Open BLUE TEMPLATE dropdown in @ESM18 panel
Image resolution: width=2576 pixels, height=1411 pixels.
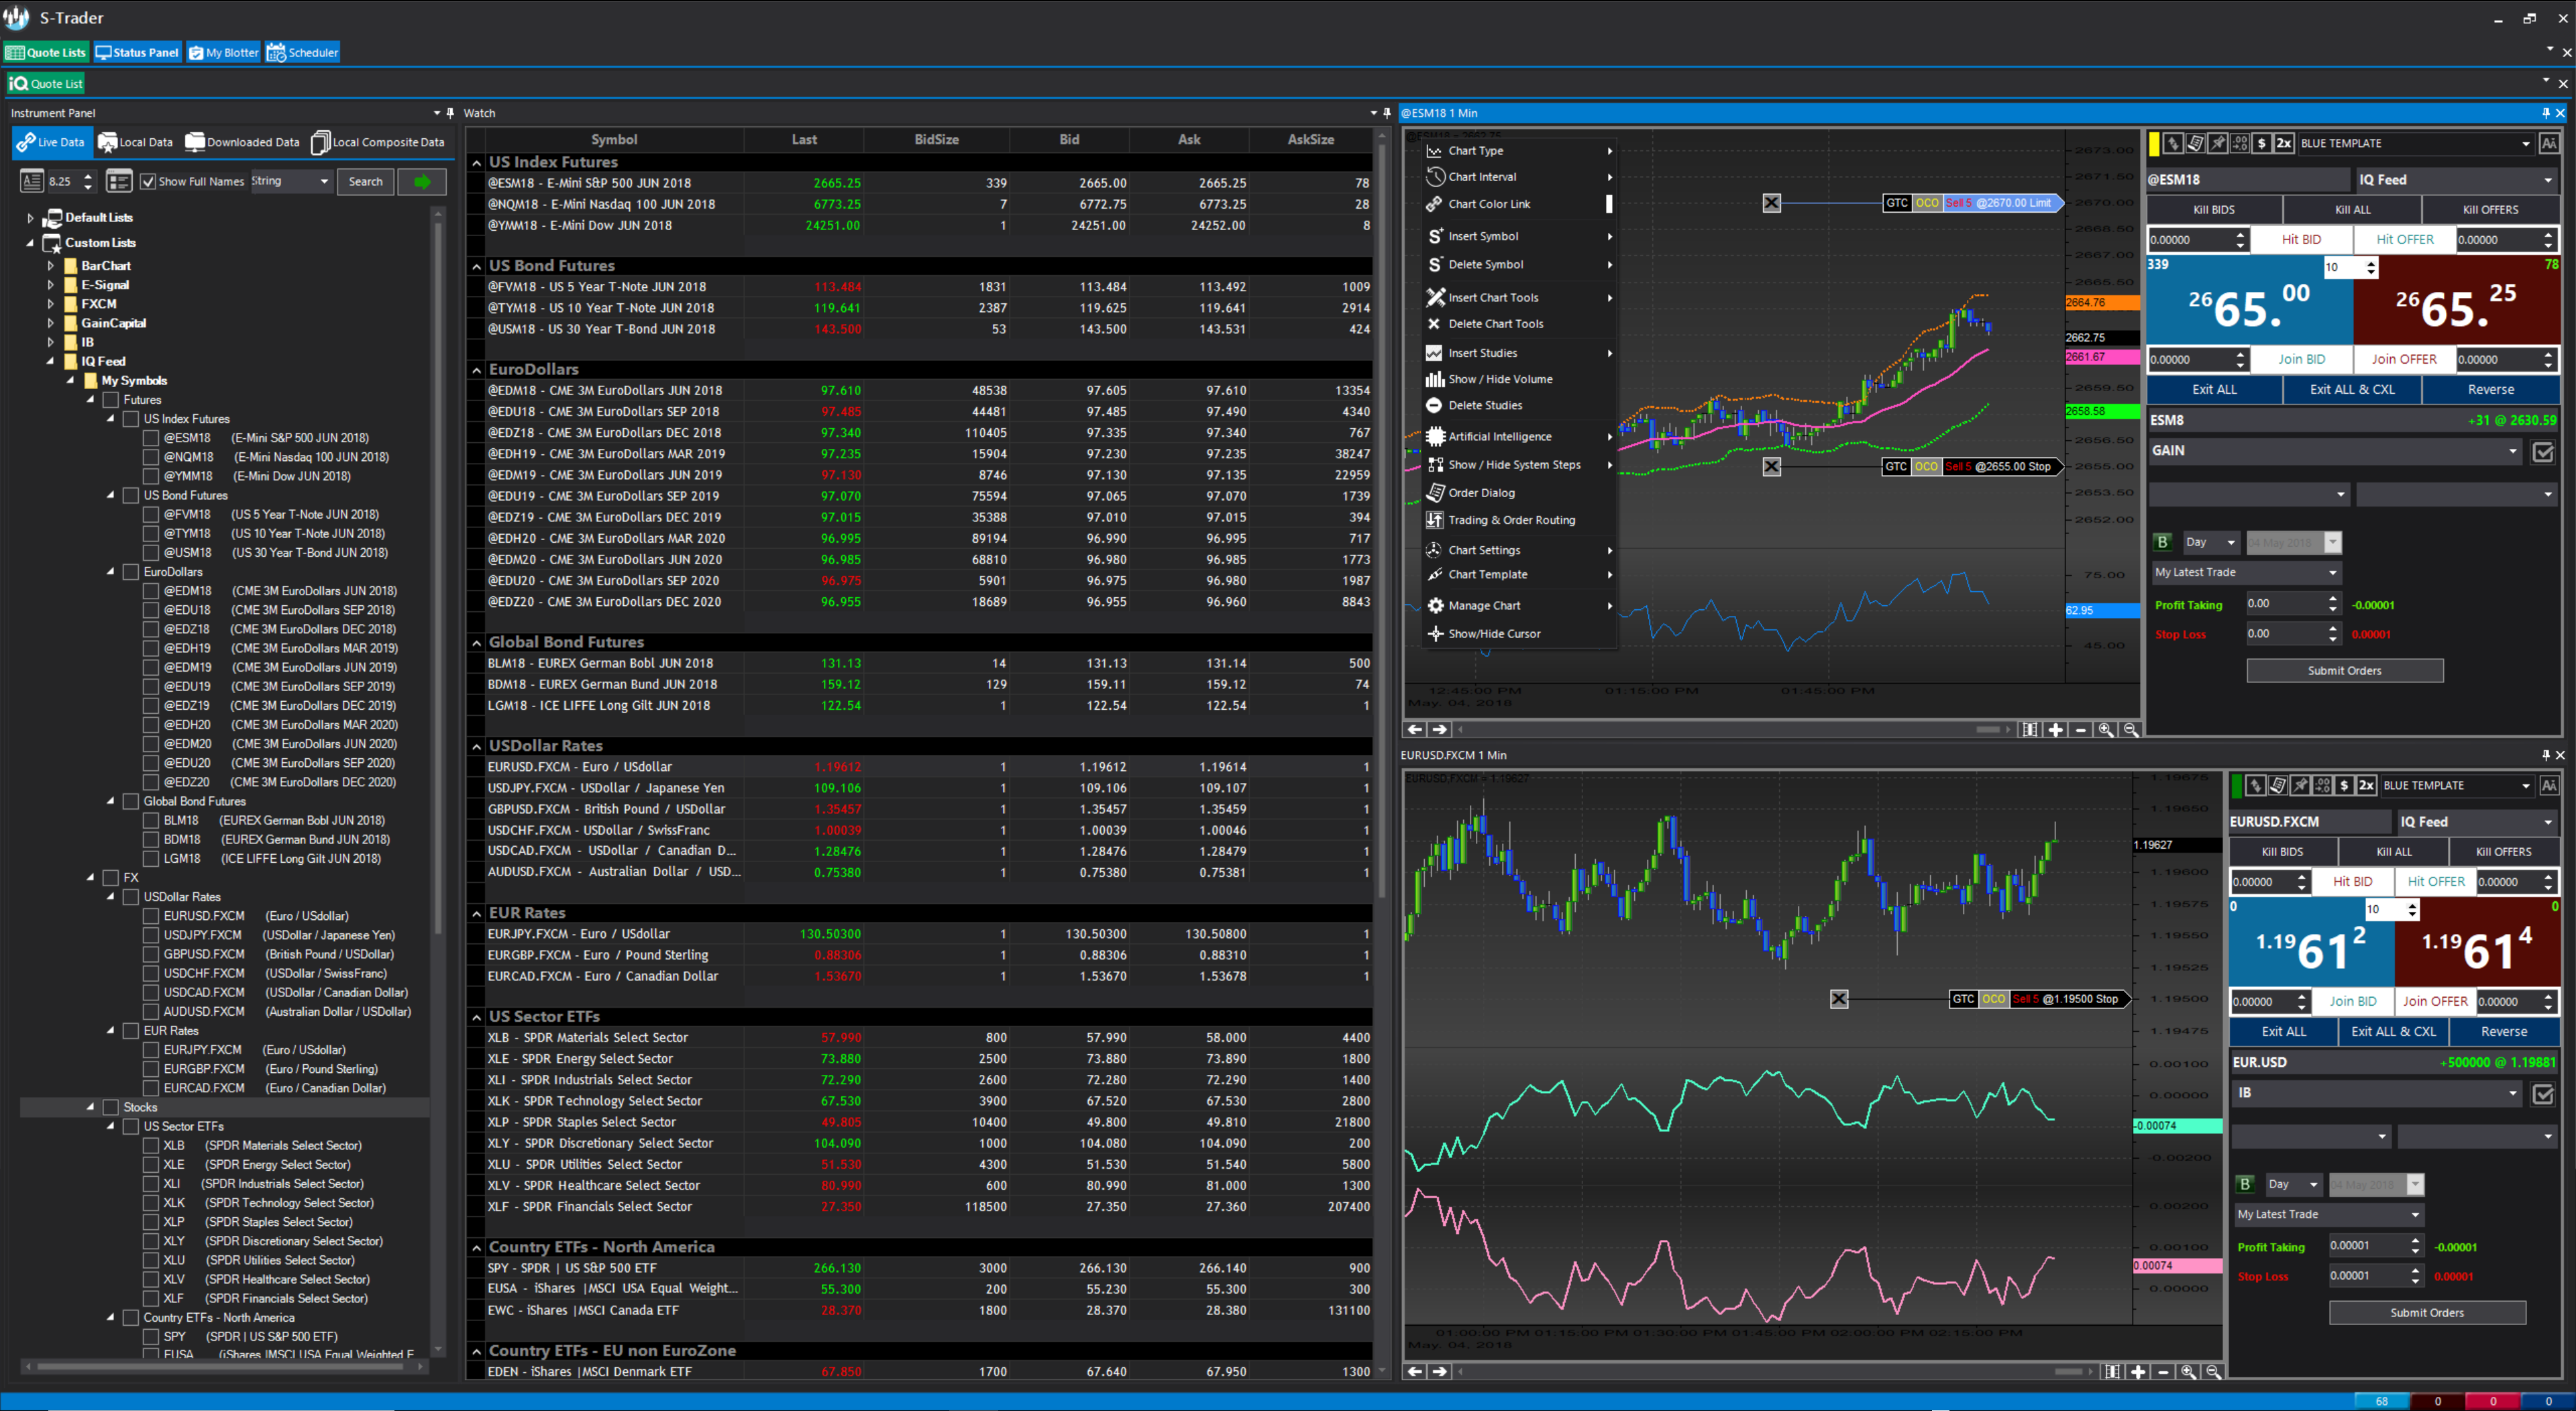click(2417, 144)
